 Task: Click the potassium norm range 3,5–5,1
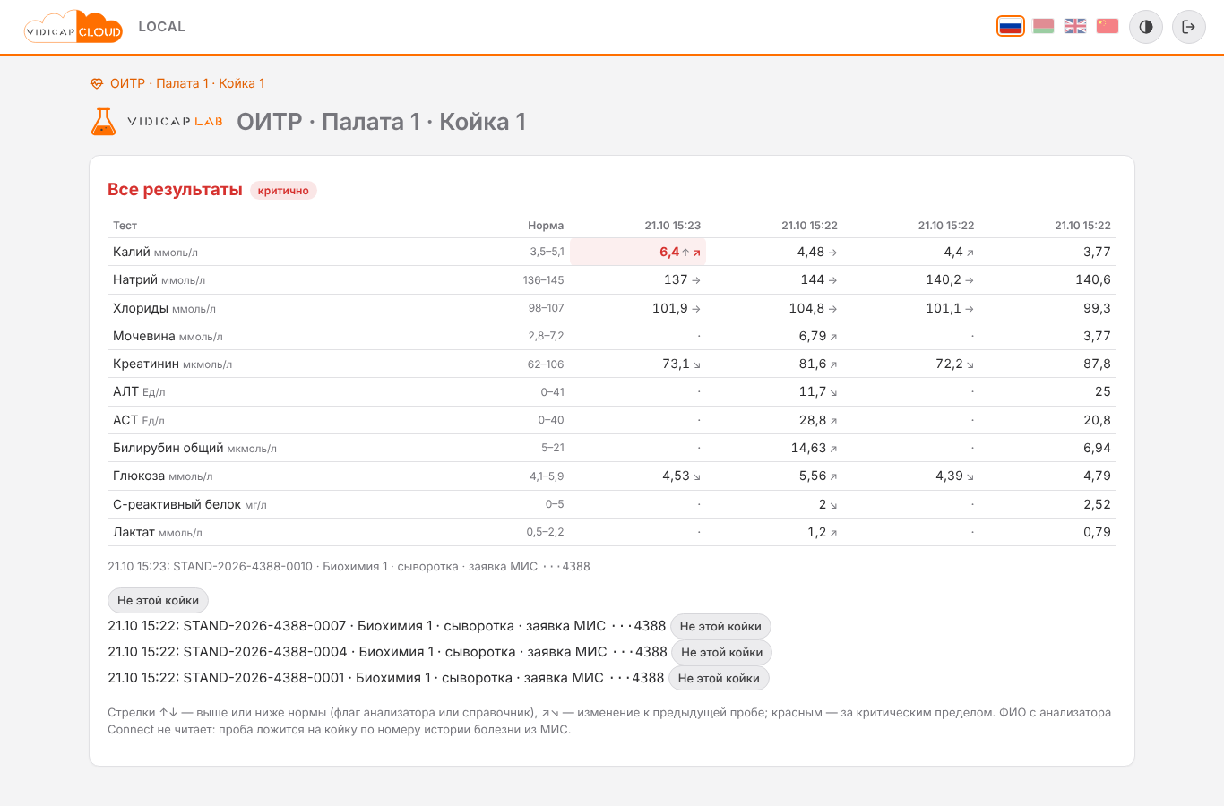pyautogui.click(x=547, y=253)
